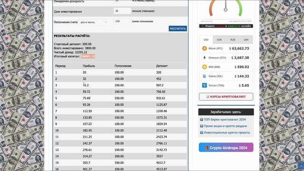This screenshot has width=304, height=171.
Task: Click the Прибыль column header
Action: (89, 66)
